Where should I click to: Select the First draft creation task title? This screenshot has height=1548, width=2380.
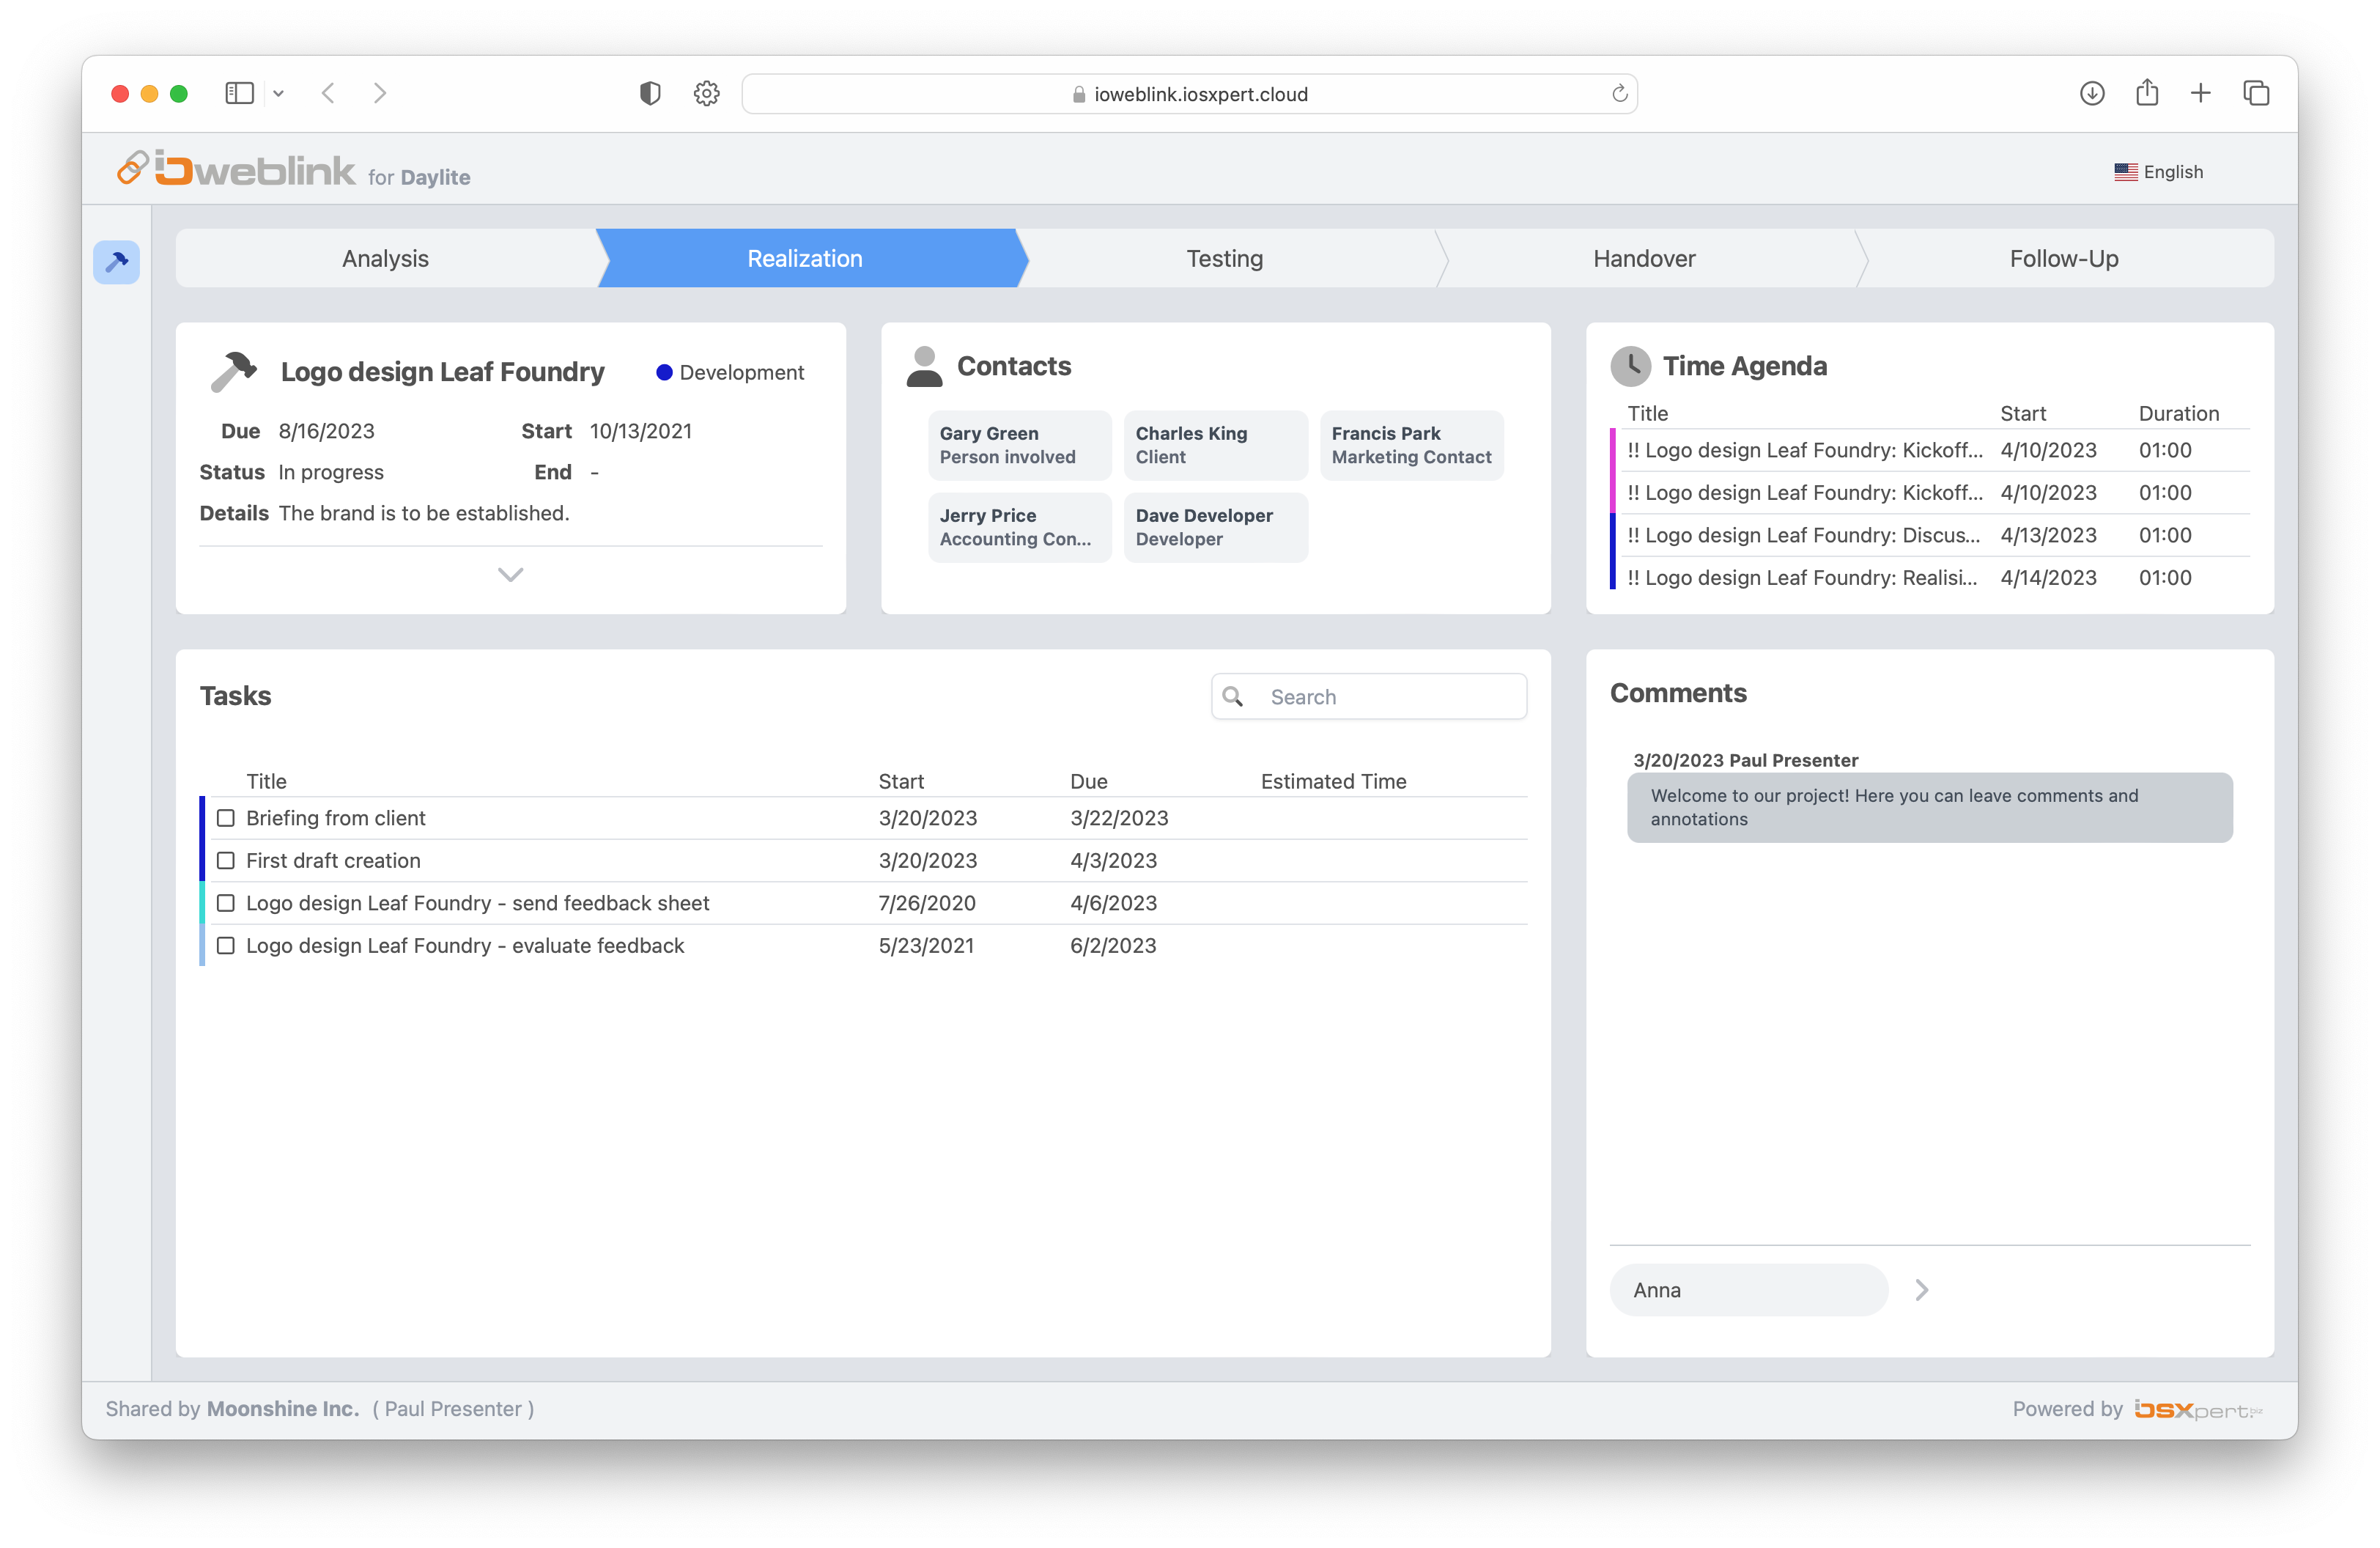tap(333, 861)
